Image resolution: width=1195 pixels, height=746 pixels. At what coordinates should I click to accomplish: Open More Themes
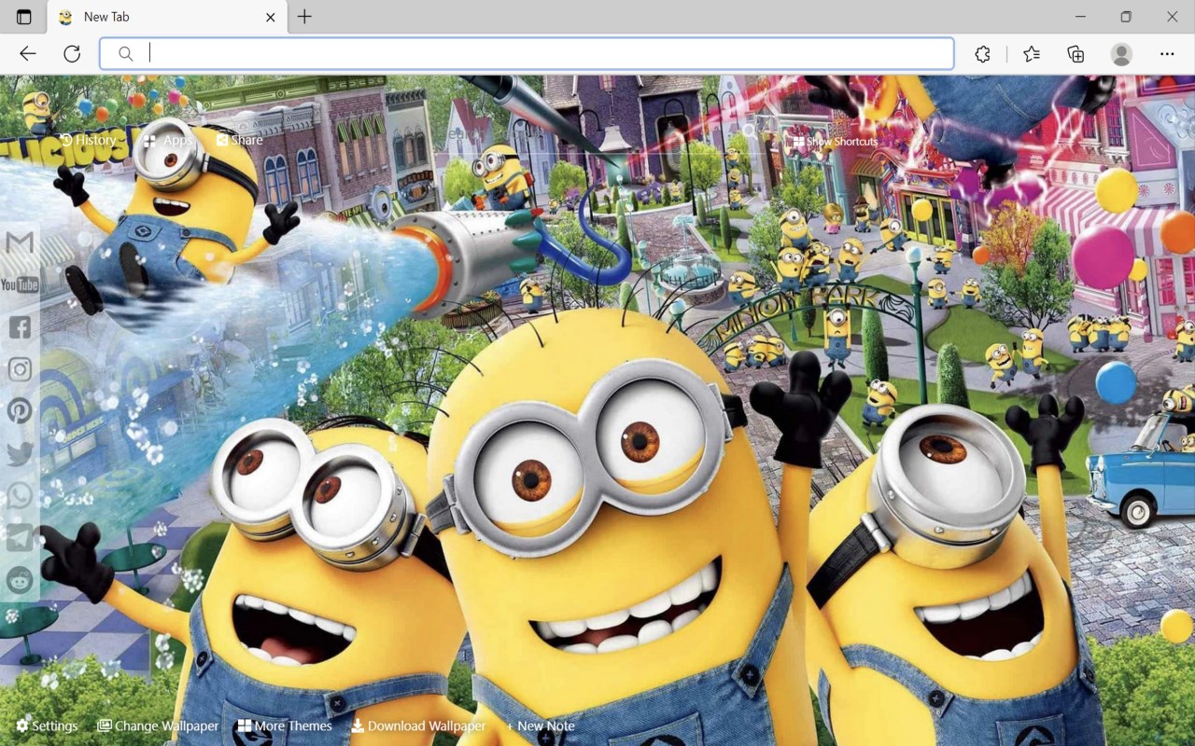pyautogui.click(x=285, y=725)
